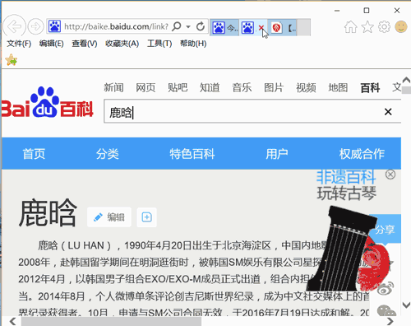Viewport: 411px width, 326px height.
Task: Open favorites star icon
Action: point(367,27)
